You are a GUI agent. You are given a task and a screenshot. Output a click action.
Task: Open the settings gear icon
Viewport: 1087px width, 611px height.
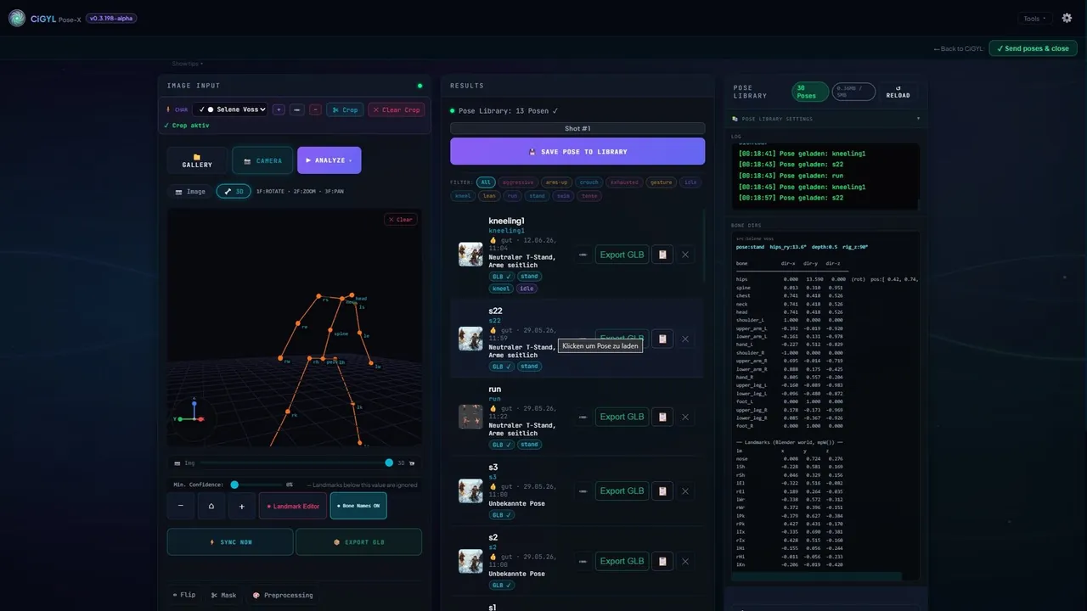1067,18
